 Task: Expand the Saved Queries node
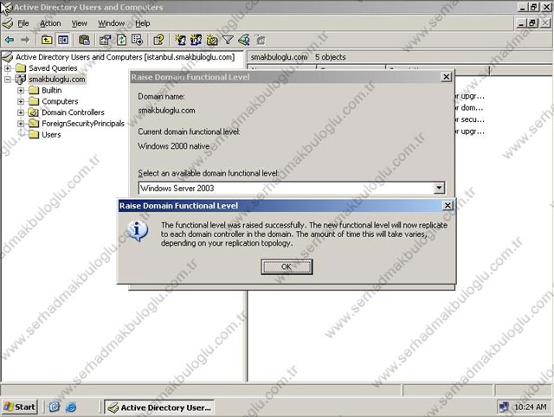[x=8, y=67]
